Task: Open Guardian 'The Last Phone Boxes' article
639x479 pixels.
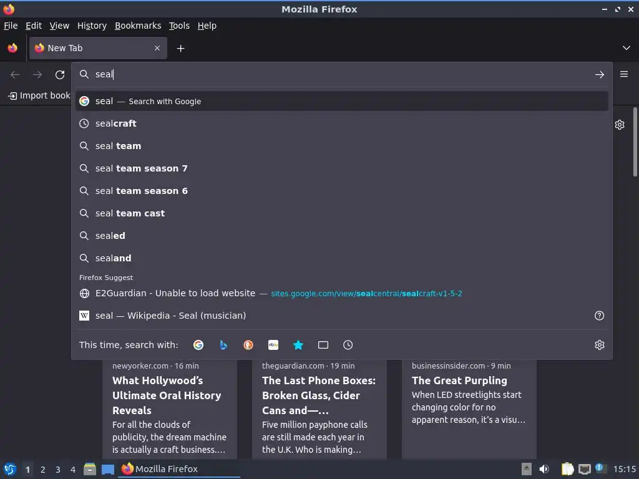Action: coord(319,409)
